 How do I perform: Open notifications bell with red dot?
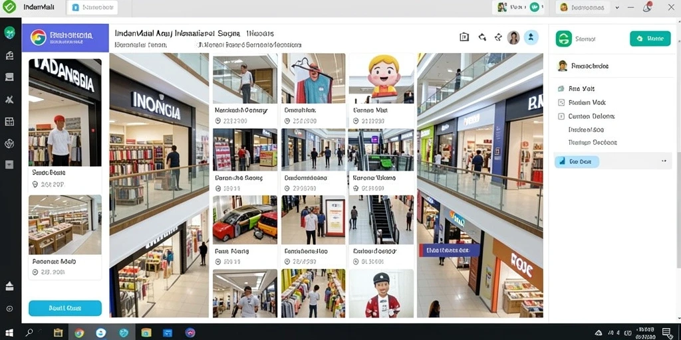point(648,7)
